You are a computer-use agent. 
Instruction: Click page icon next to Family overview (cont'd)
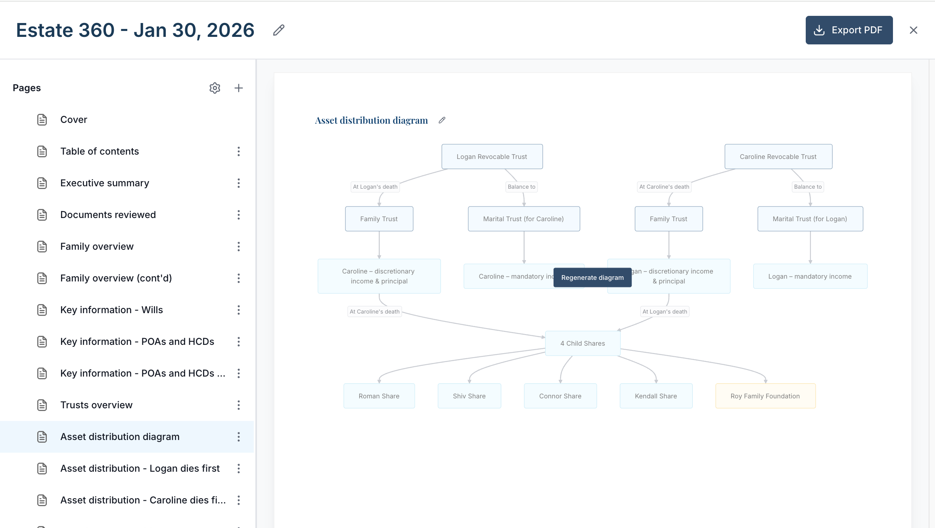tap(42, 278)
